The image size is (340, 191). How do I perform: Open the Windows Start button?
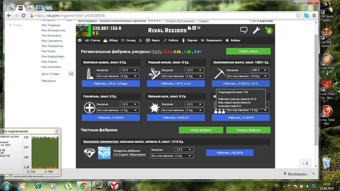point(6,186)
